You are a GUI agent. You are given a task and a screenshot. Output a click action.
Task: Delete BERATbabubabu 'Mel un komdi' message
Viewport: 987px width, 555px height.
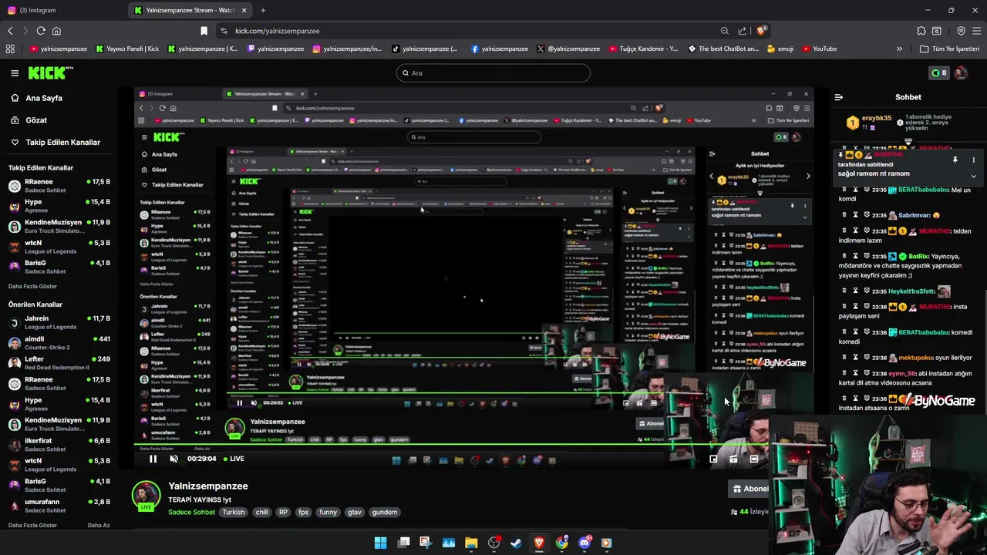click(843, 190)
